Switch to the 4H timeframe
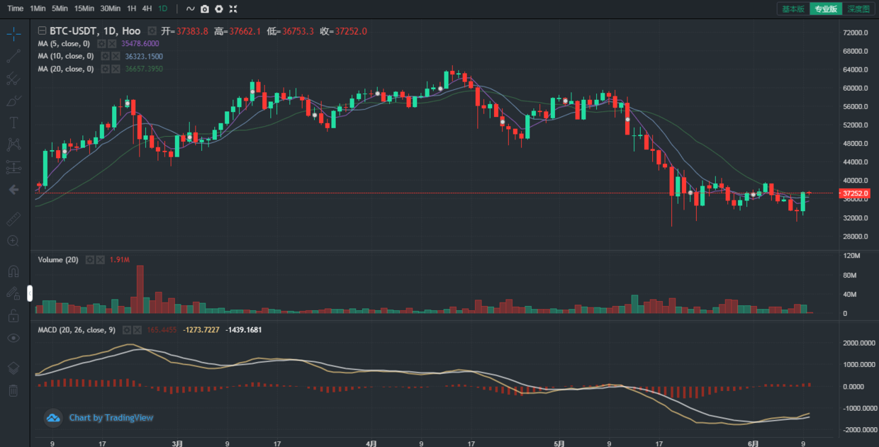879x447 pixels. click(x=147, y=9)
